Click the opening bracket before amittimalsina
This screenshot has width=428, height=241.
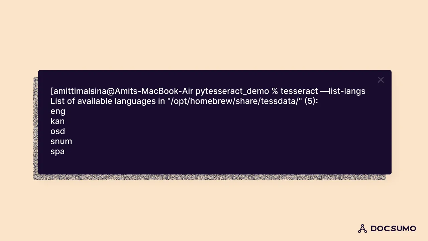(x=52, y=91)
